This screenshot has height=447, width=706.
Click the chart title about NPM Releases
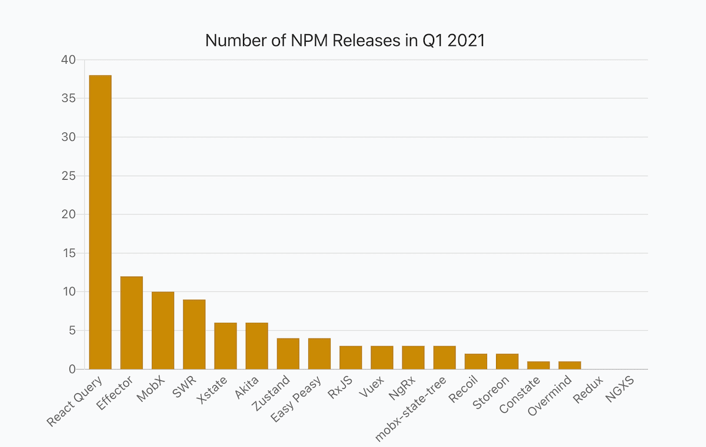click(345, 41)
